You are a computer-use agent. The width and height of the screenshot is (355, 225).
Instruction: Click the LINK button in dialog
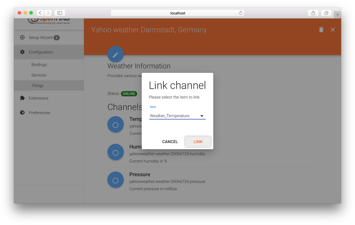point(198,142)
